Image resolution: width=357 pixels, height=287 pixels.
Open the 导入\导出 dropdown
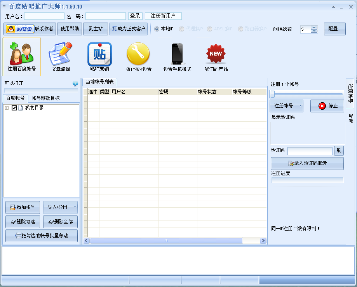click(75, 207)
